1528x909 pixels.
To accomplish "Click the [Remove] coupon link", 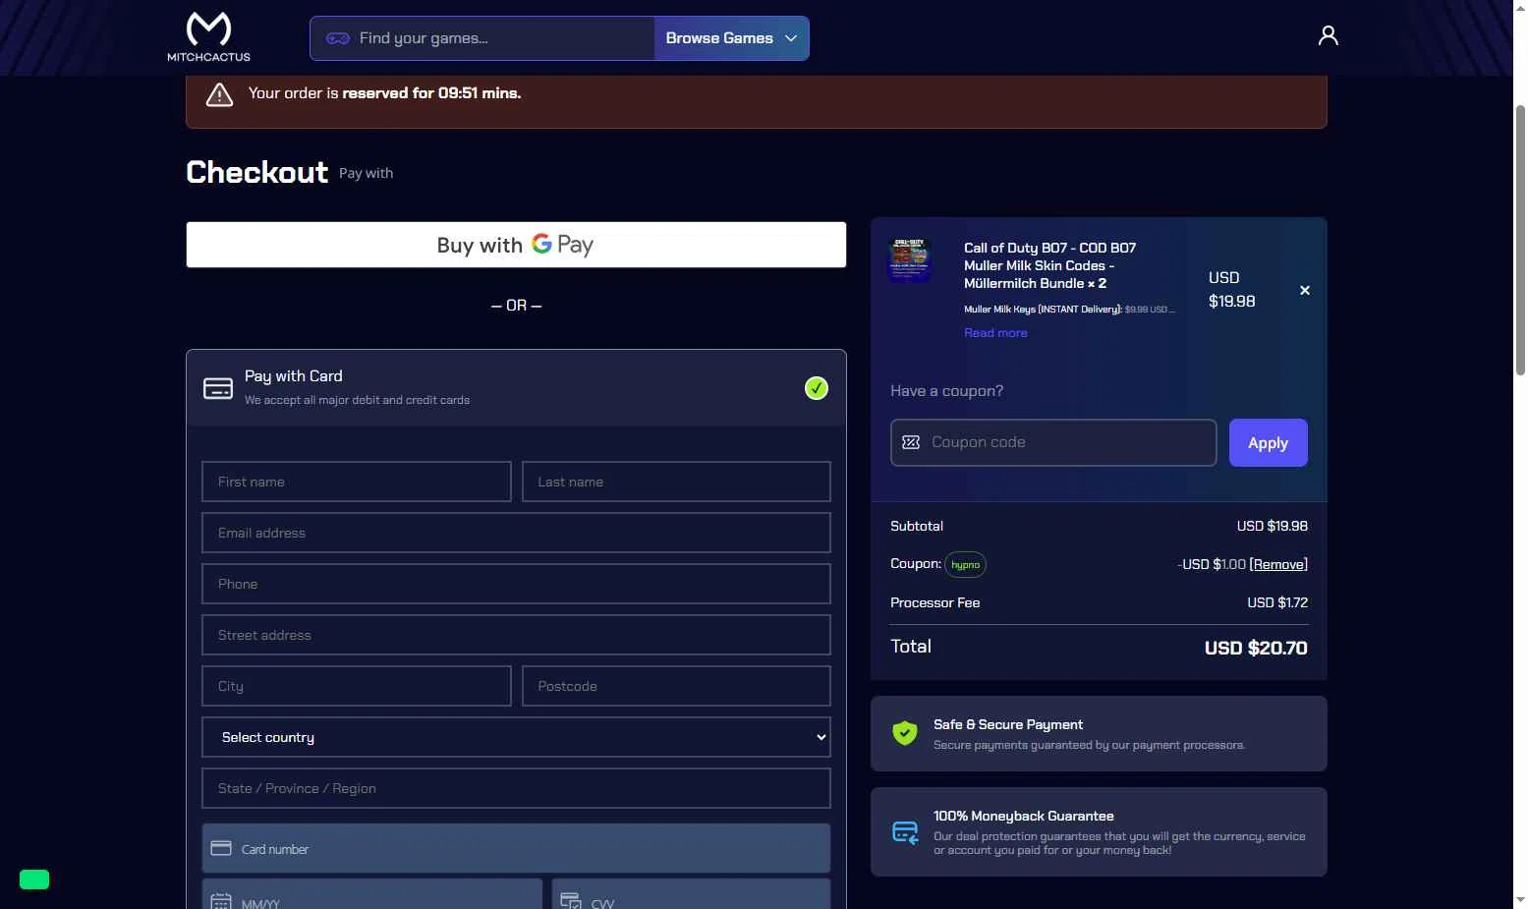I will click(1278, 564).
